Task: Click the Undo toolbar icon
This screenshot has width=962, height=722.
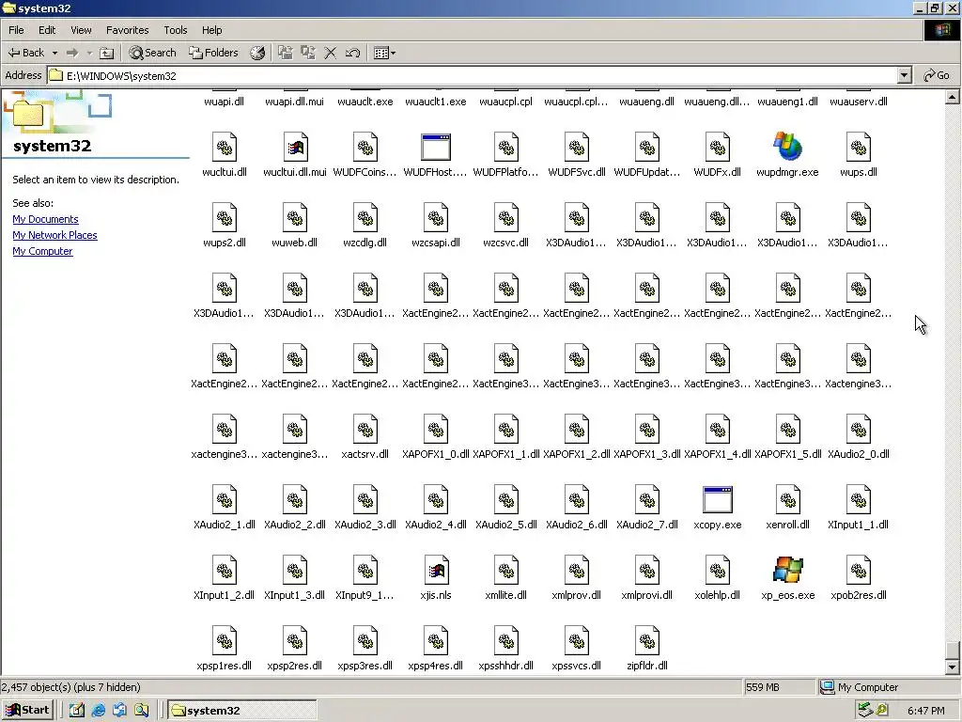Action: [352, 53]
